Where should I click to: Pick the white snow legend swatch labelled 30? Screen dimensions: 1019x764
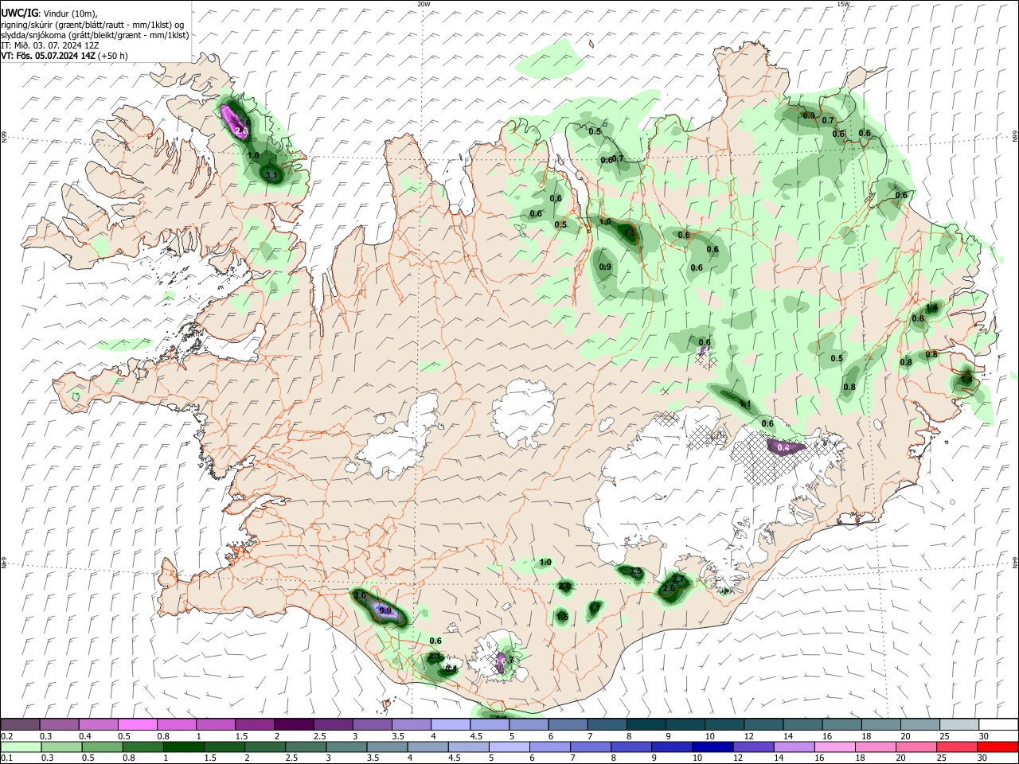(x=998, y=725)
